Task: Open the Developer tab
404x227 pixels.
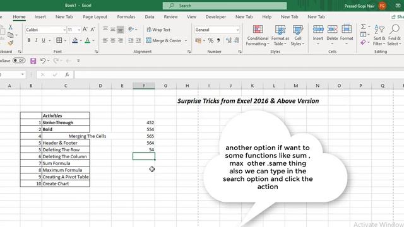Action: pyautogui.click(x=216, y=17)
